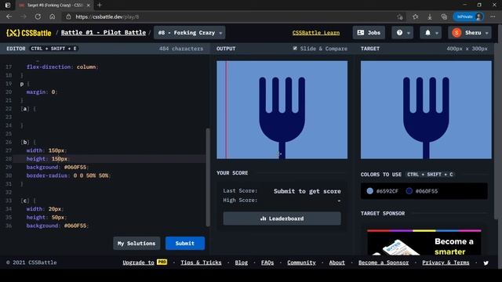This screenshot has height=282, width=502.
Task: Click the target fork image
Action: click(x=426, y=110)
